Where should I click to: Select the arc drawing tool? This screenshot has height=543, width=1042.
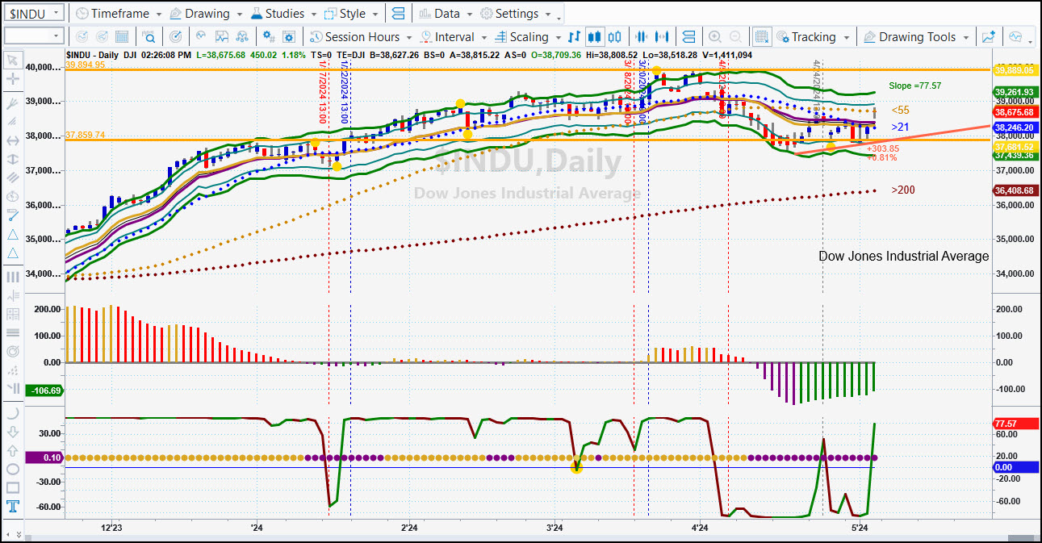tap(12, 412)
